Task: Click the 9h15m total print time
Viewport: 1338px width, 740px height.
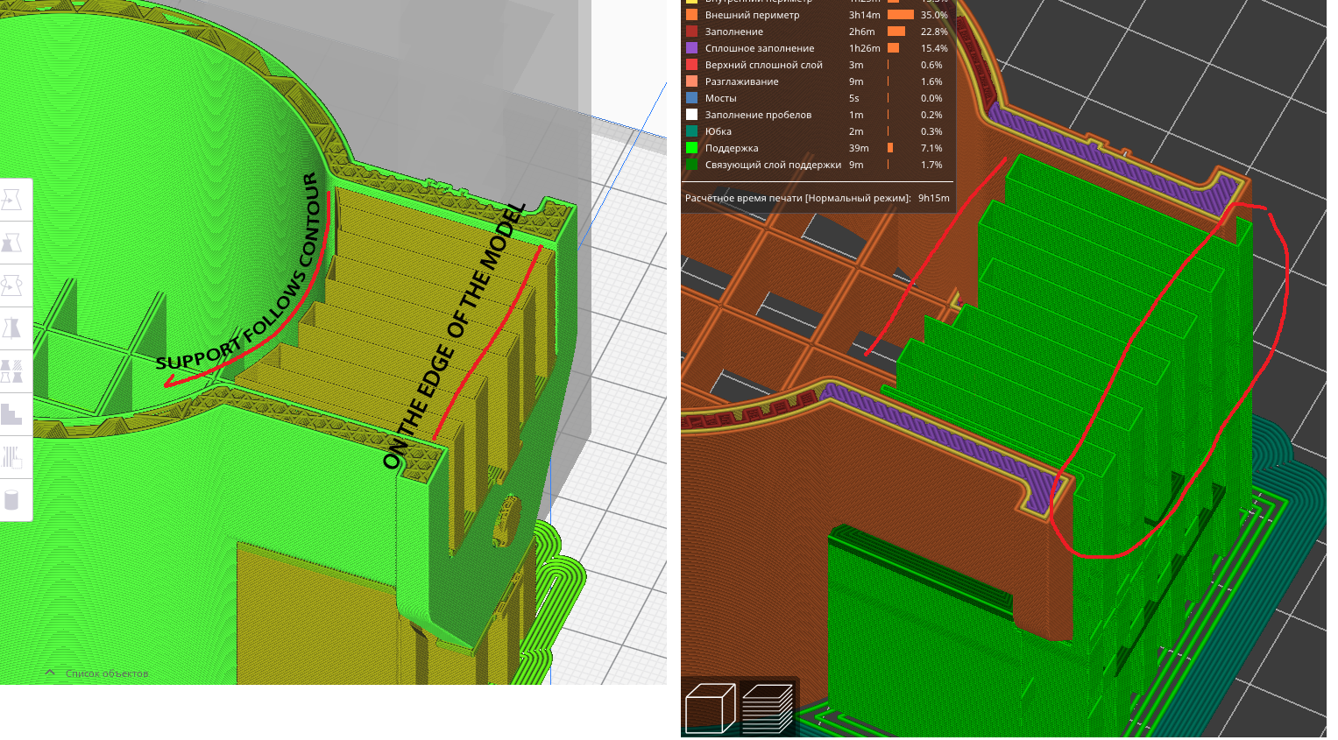Action: pyautogui.click(x=934, y=198)
